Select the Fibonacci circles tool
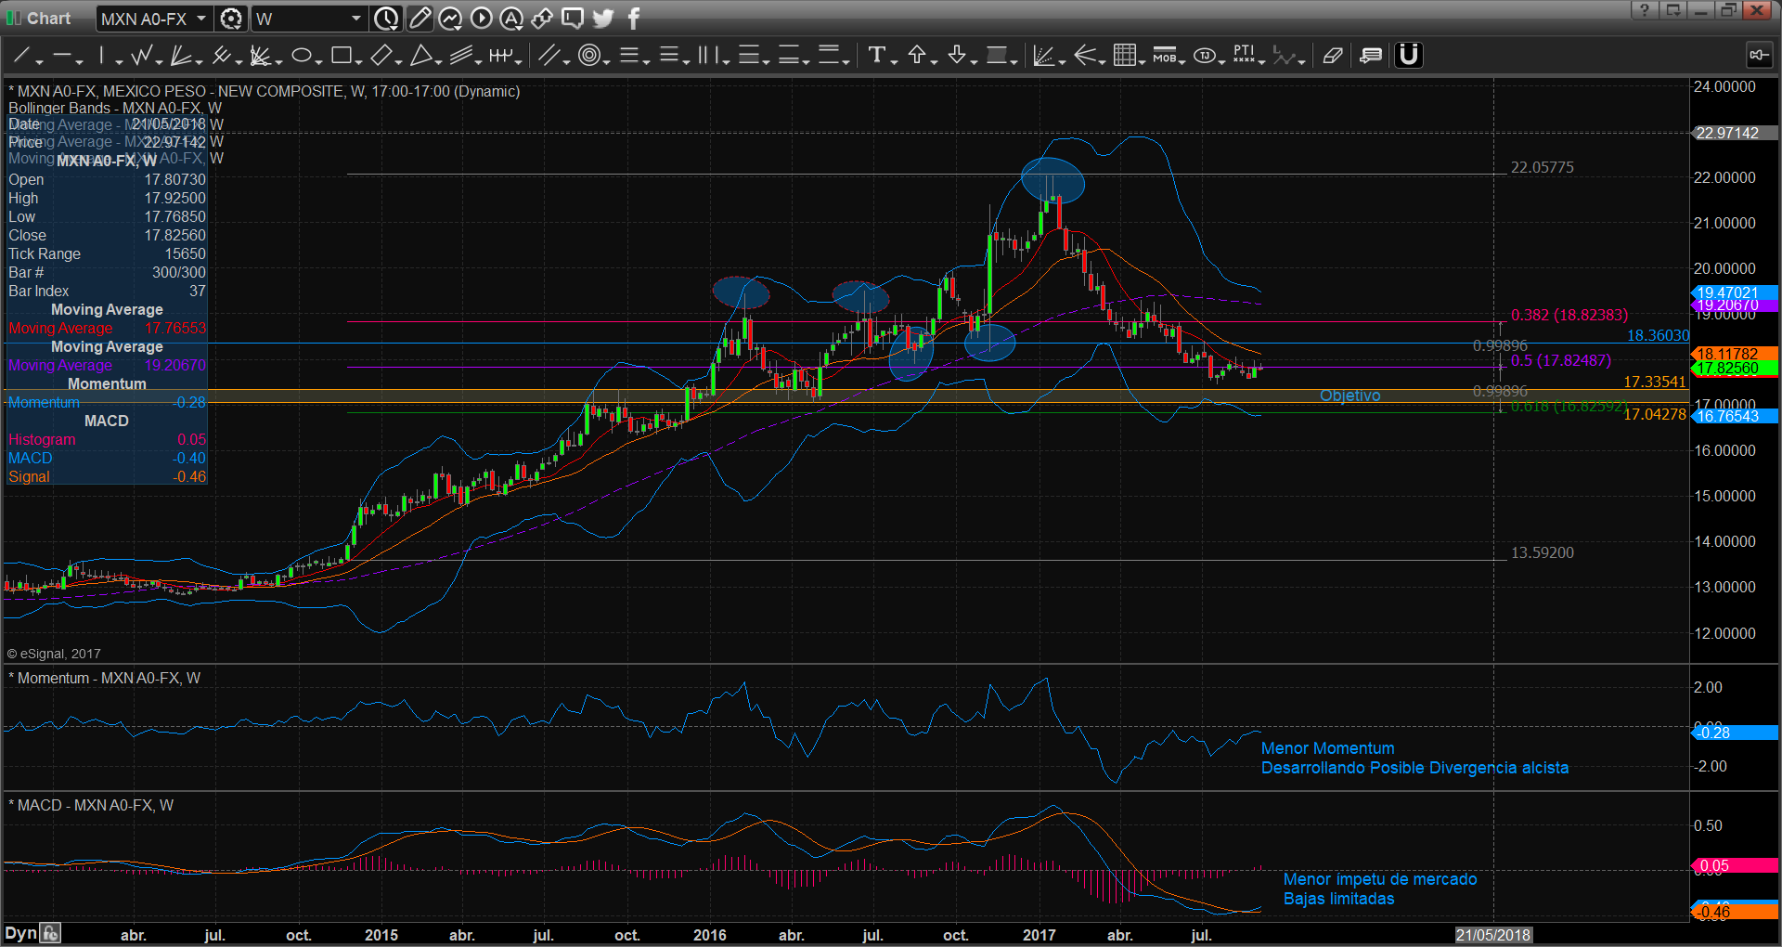The width and height of the screenshot is (1782, 947). point(588,56)
